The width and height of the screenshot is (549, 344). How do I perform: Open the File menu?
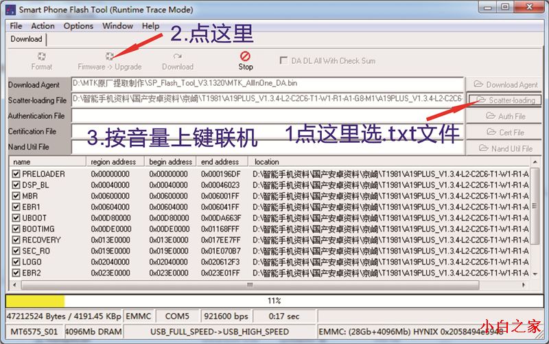click(x=16, y=26)
